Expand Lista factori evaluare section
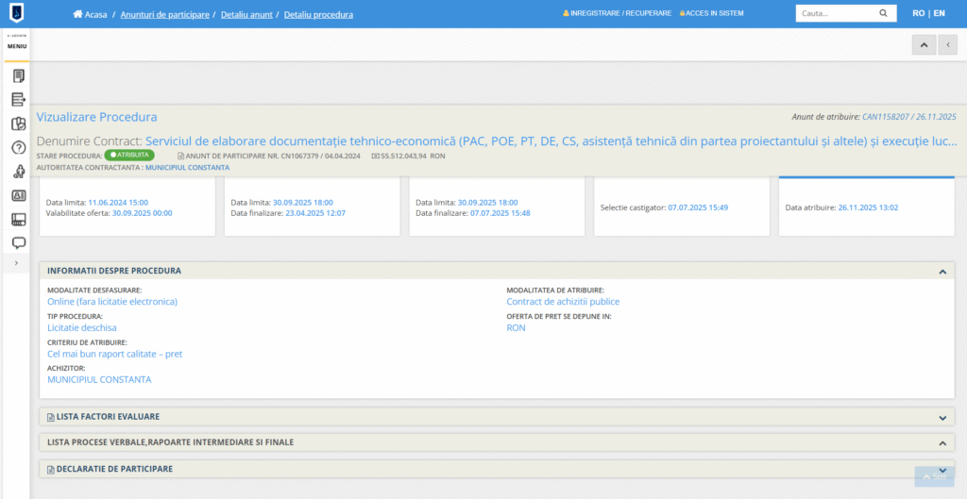The width and height of the screenshot is (967, 499). 942,417
